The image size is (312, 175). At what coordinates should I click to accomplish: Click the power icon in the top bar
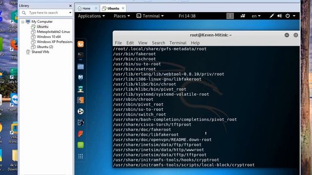pyautogui.click(x=288, y=16)
